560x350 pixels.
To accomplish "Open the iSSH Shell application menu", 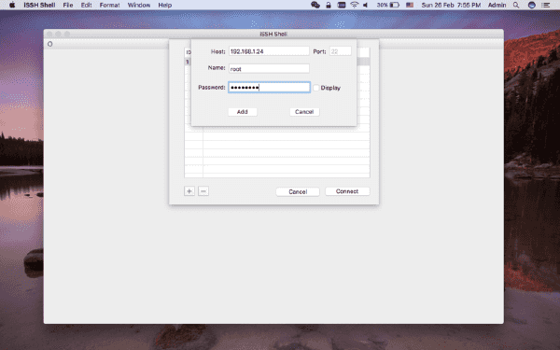I will (x=39, y=5).
